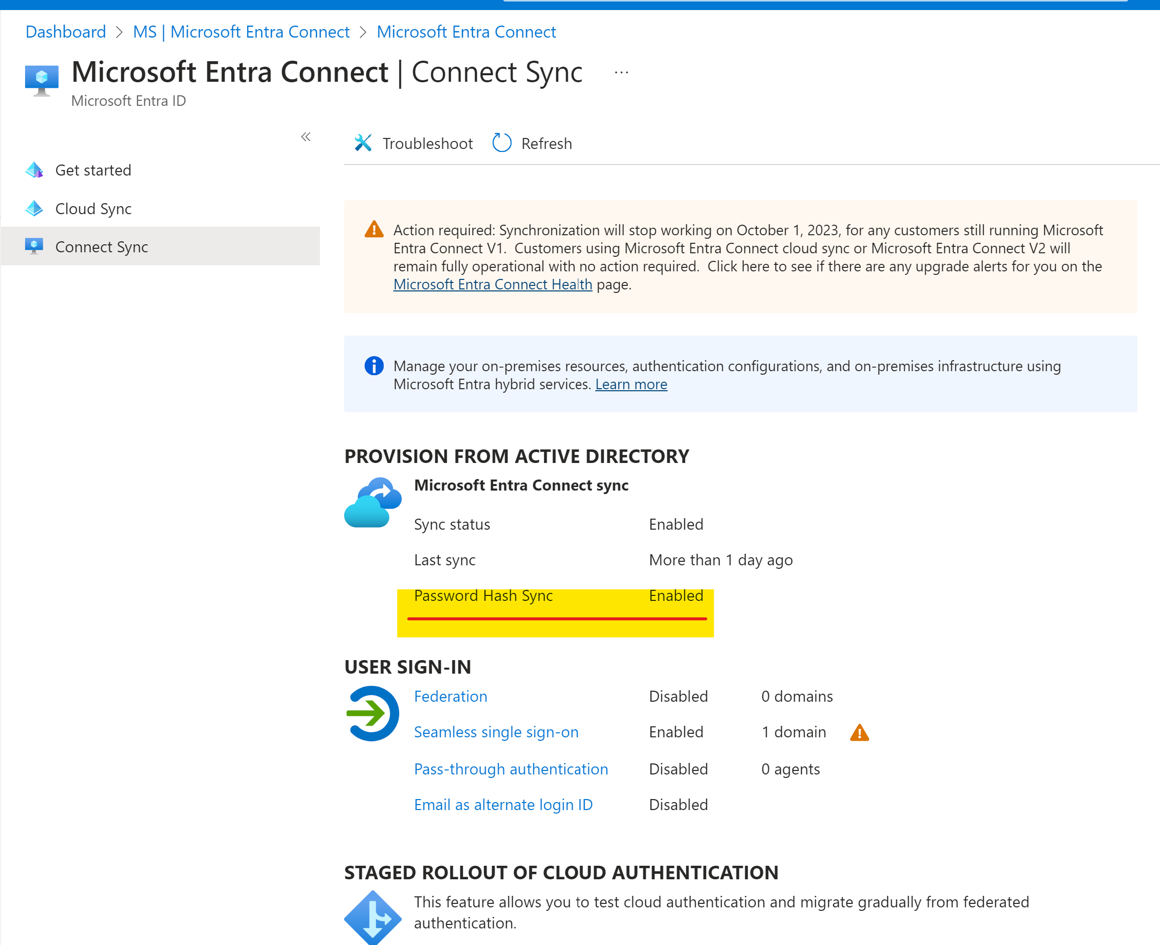Click the blue info icon in hybrid services banner
Viewport: 1160px width, 945px height.
pos(374,366)
